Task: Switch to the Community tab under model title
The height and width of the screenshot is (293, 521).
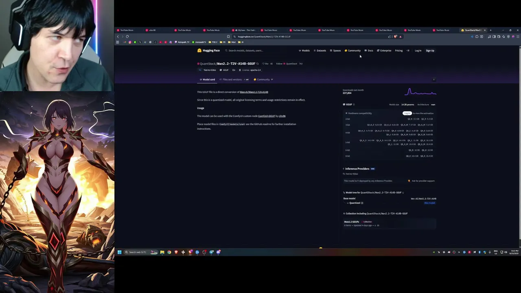Action: tap(263, 79)
